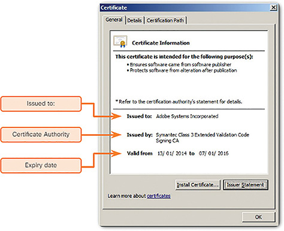Click the 'Valid from' field label

tap(140, 153)
